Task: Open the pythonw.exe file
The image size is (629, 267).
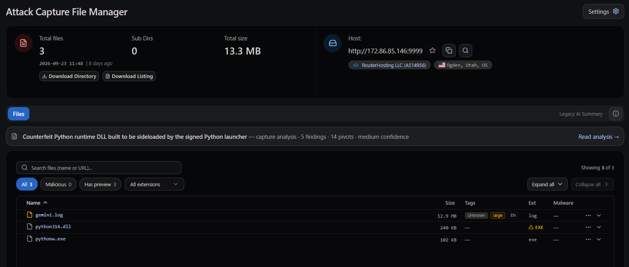Action: (50, 239)
